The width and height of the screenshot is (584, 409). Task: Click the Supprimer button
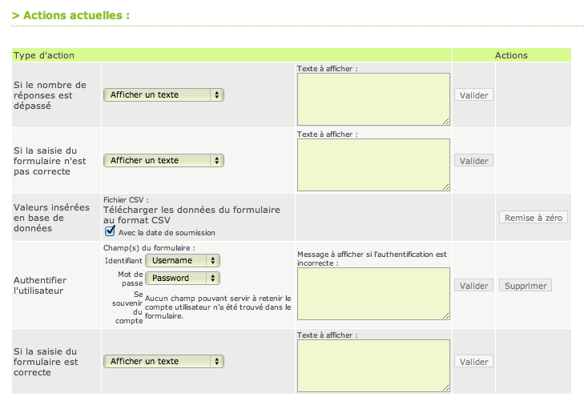coord(525,286)
